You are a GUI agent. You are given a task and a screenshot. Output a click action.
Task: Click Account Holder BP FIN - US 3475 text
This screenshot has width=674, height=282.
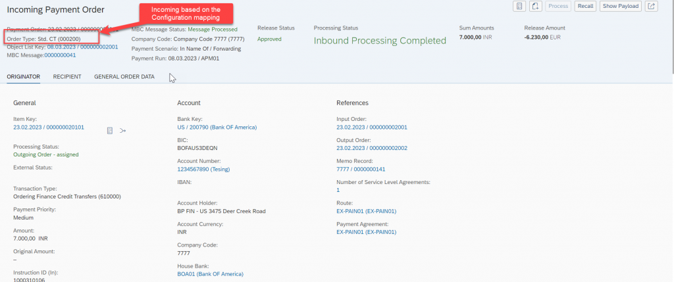click(x=221, y=211)
